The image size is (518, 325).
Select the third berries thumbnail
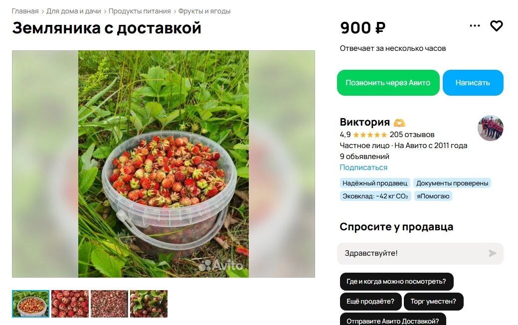click(109, 304)
